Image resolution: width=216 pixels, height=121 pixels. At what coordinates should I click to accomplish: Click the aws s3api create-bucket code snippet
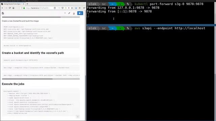[41, 68]
